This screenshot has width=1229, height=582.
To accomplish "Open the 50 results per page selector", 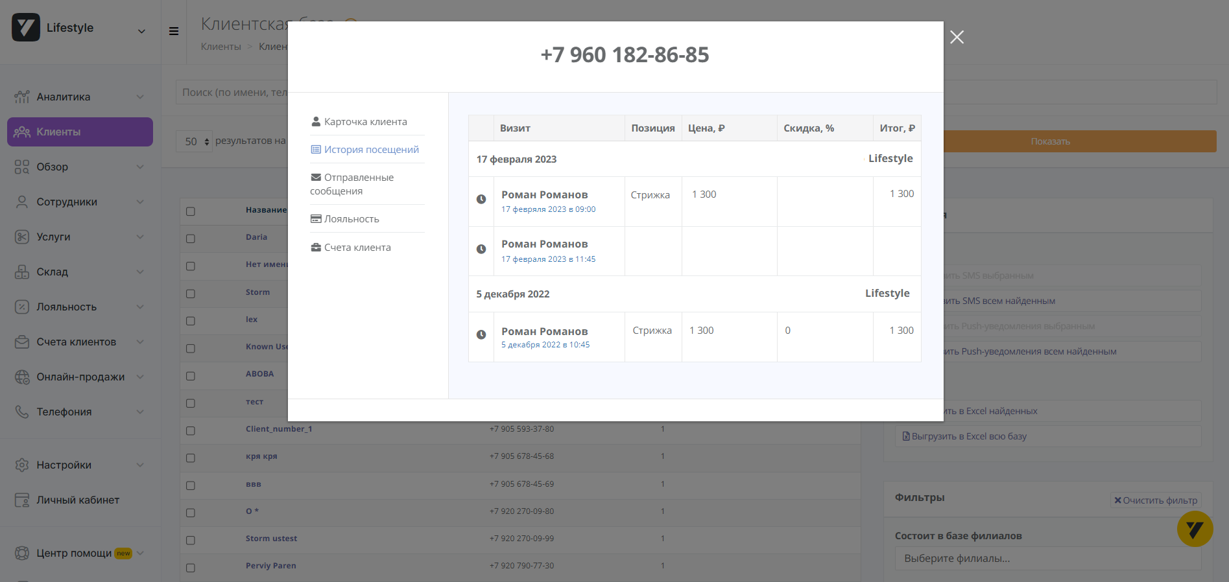I will click(194, 141).
